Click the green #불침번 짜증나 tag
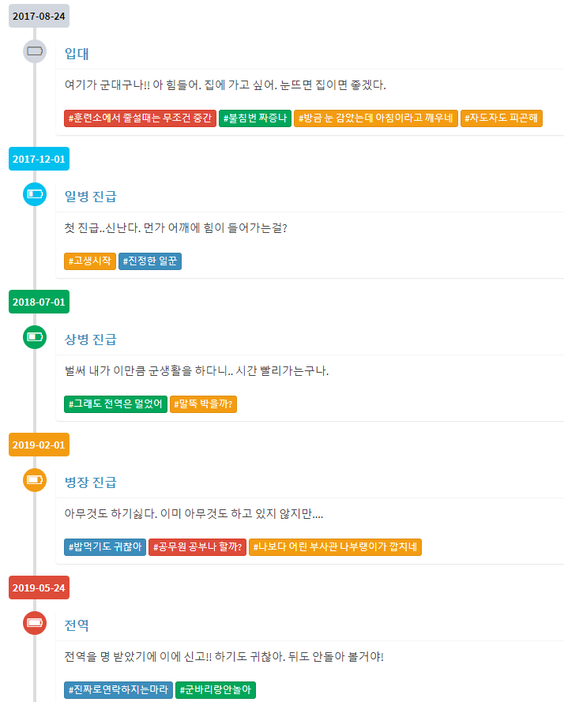This screenshot has width=564, height=702. [x=255, y=118]
